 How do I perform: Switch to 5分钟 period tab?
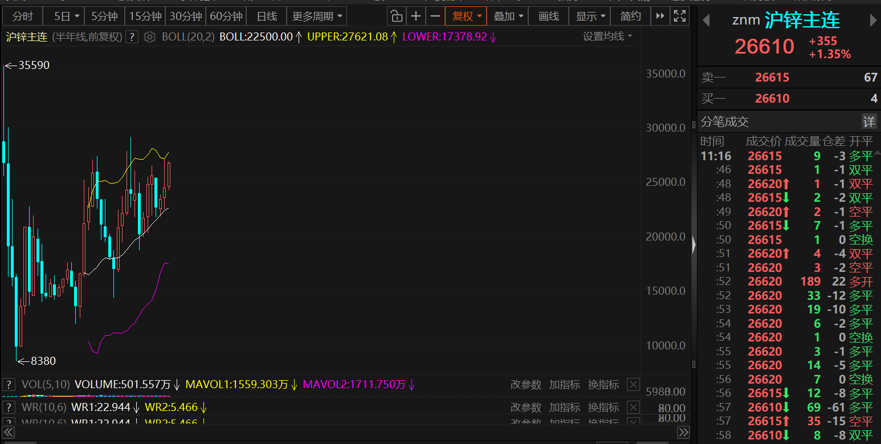click(104, 17)
